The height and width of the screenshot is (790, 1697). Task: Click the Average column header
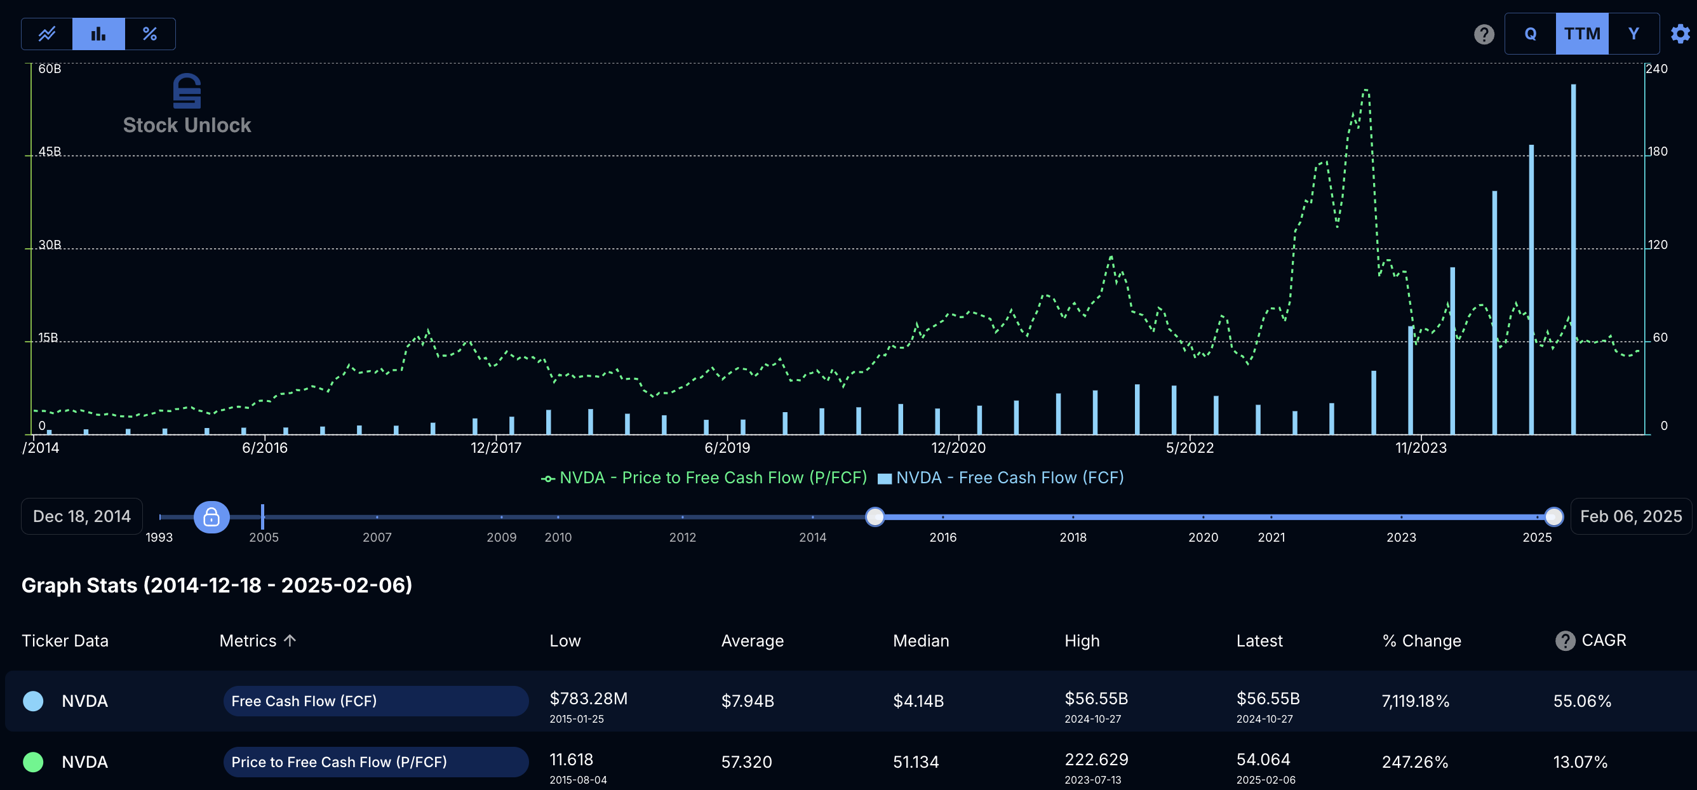point(753,640)
